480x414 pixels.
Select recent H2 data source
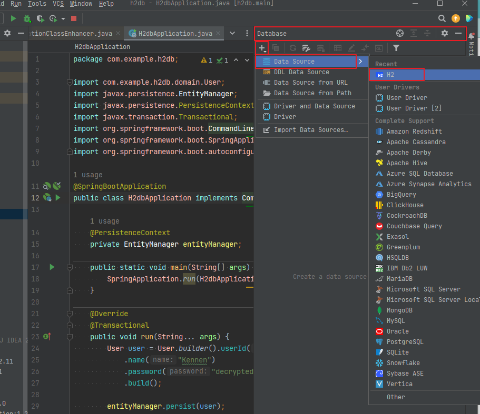click(x=424, y=75)
